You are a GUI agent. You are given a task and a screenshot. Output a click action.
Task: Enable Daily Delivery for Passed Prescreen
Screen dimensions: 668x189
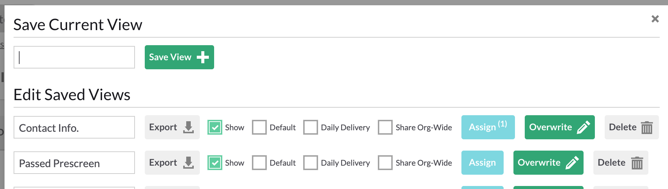coord(311,163)
